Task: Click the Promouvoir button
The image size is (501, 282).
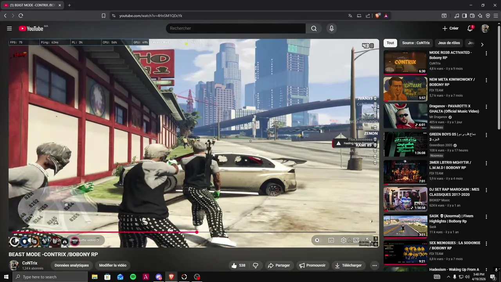Action: [312, 265]
